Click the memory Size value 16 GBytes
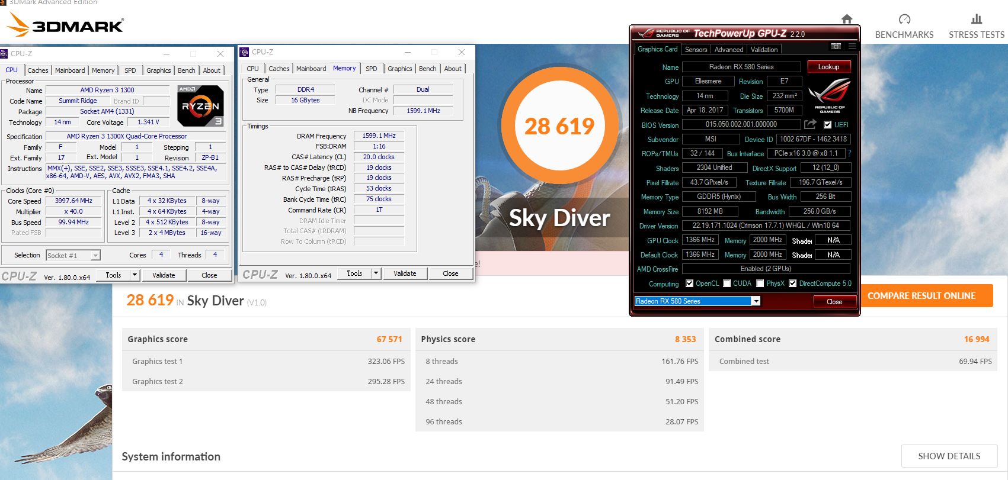1008x480 pixels. coord(306,100)
